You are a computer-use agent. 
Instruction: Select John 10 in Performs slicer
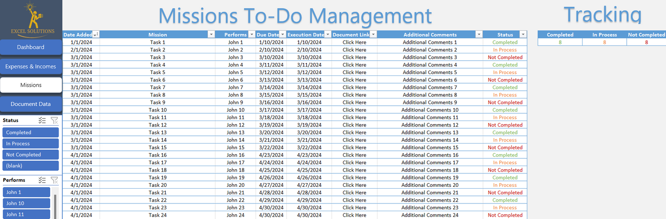coord(26,203)
